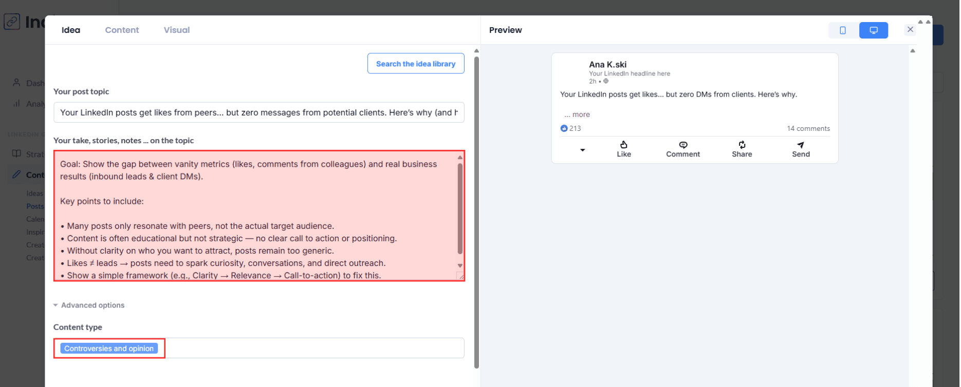Click the Like thumbs-up icon

click(x=623, y=145)
